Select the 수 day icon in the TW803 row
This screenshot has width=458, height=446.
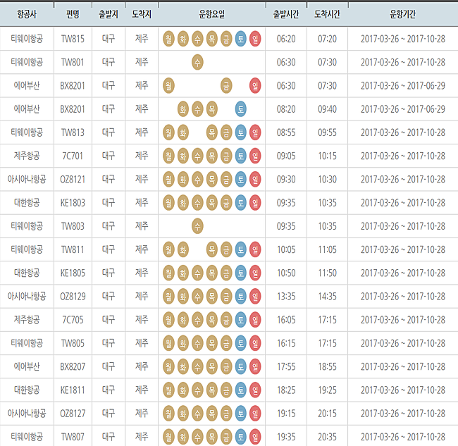pyautogui.click(x=197, y=226)
